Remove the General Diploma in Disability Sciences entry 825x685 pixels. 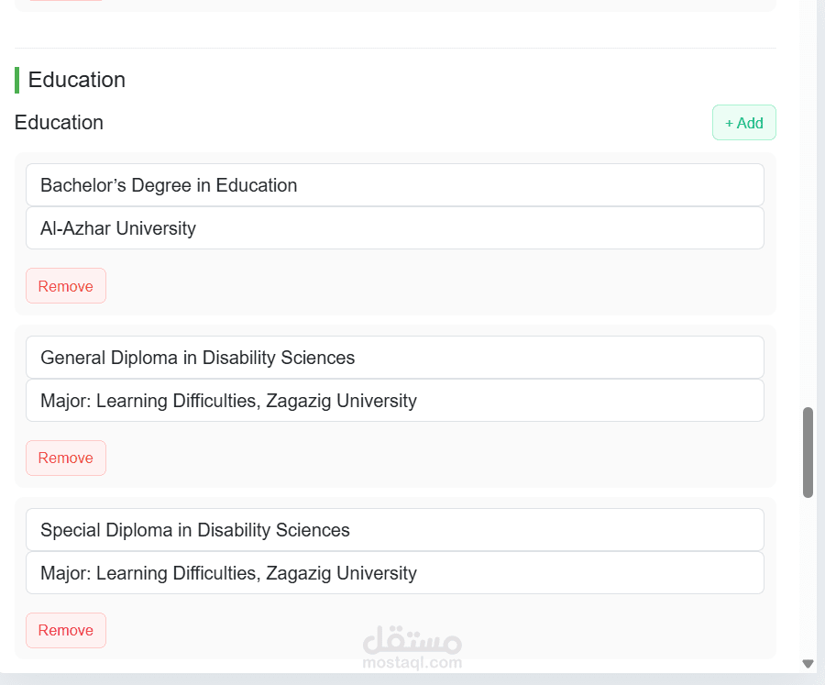(66, 459)
